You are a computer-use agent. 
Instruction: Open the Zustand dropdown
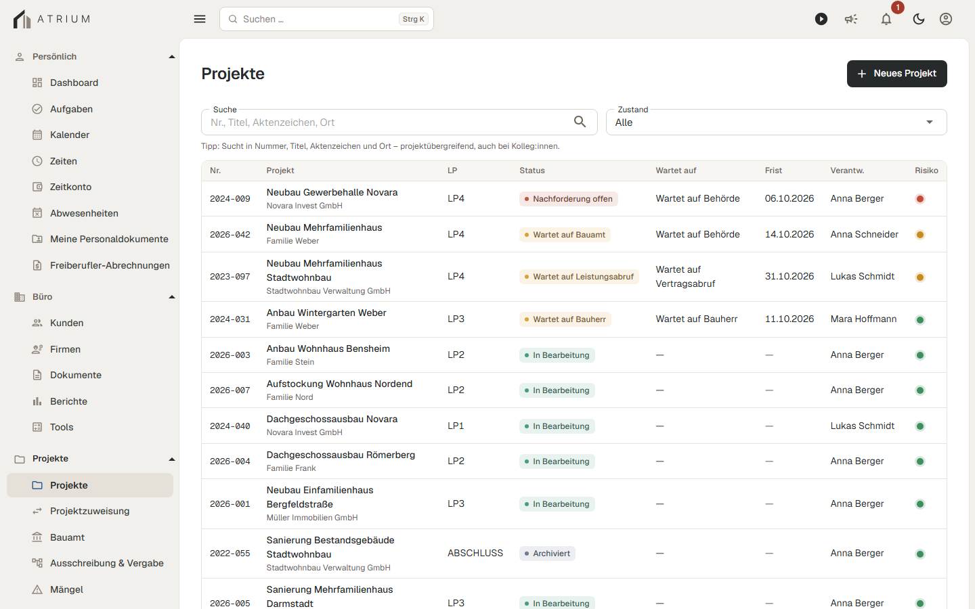[x=776, y=122]
